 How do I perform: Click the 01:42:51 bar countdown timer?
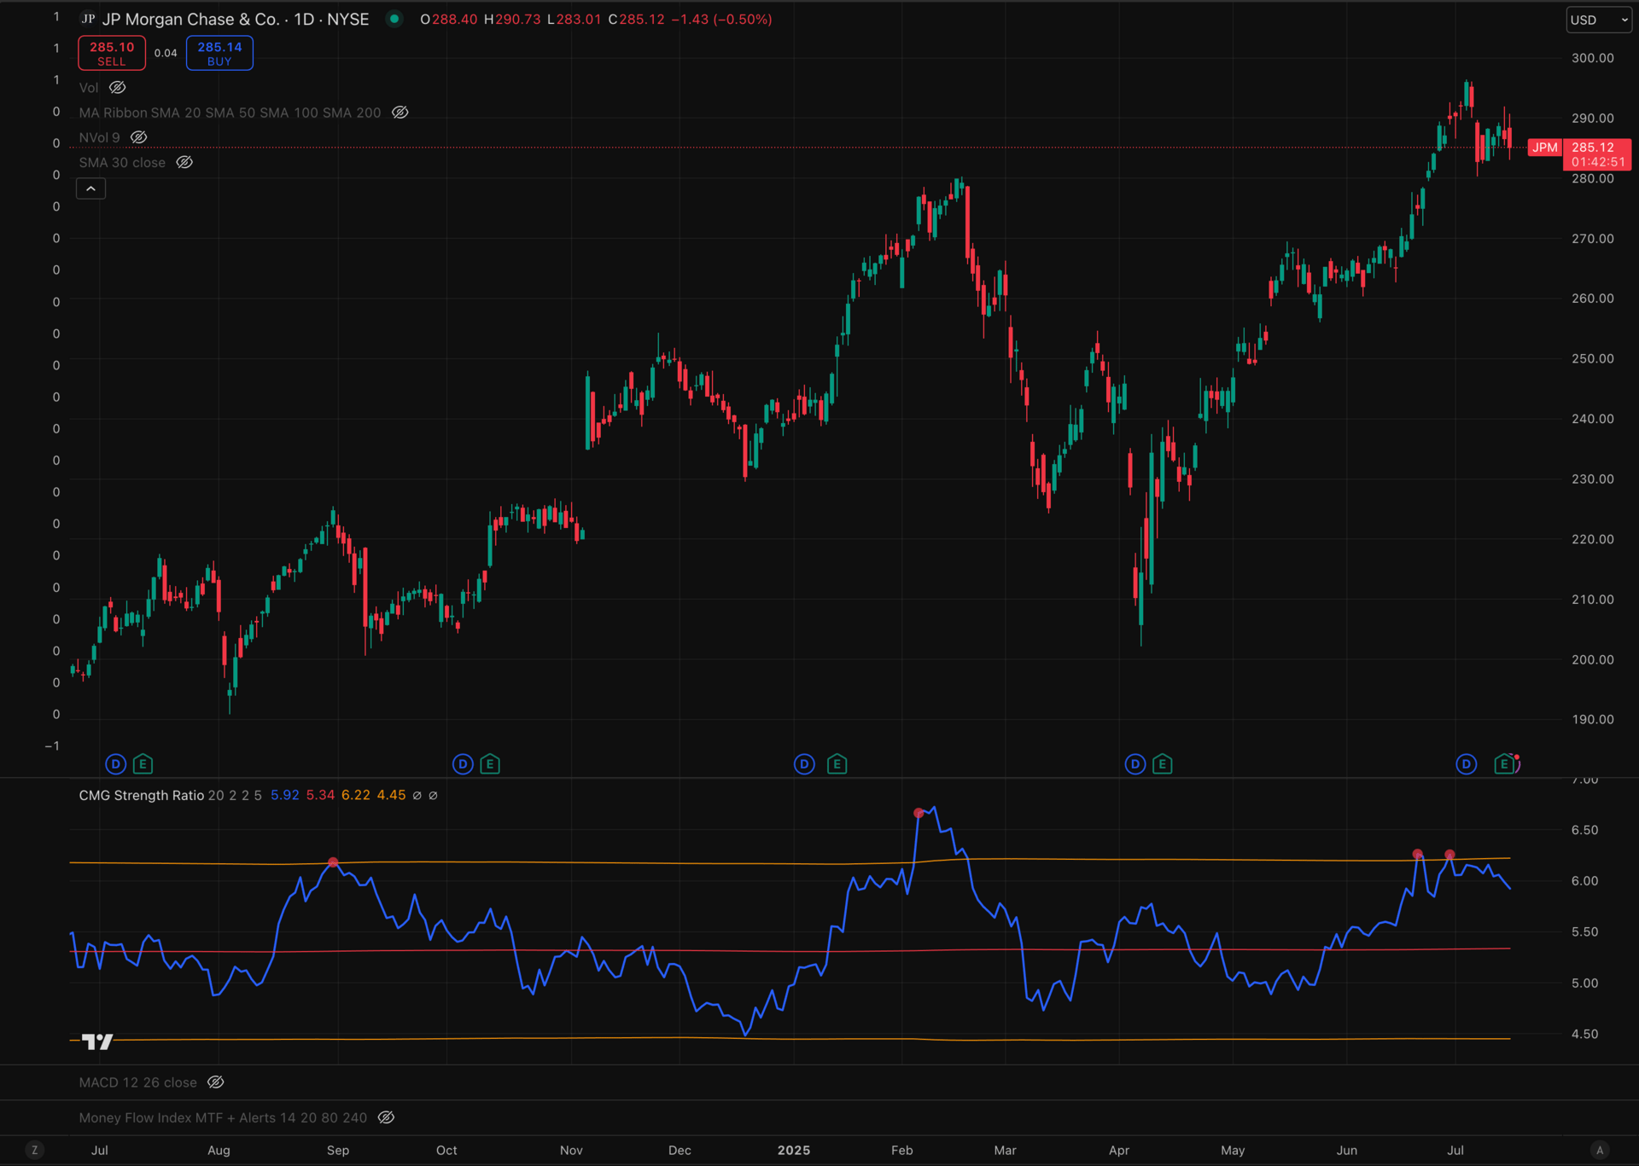(1598, 162)
